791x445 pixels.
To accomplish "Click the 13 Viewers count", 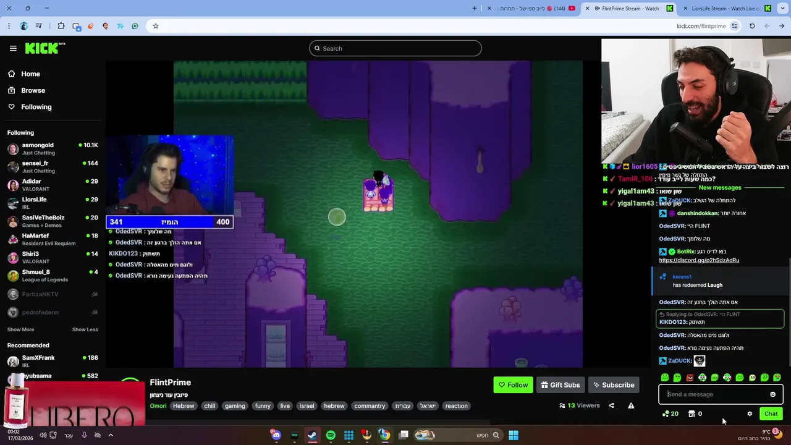I will click(x=579, y=405).
